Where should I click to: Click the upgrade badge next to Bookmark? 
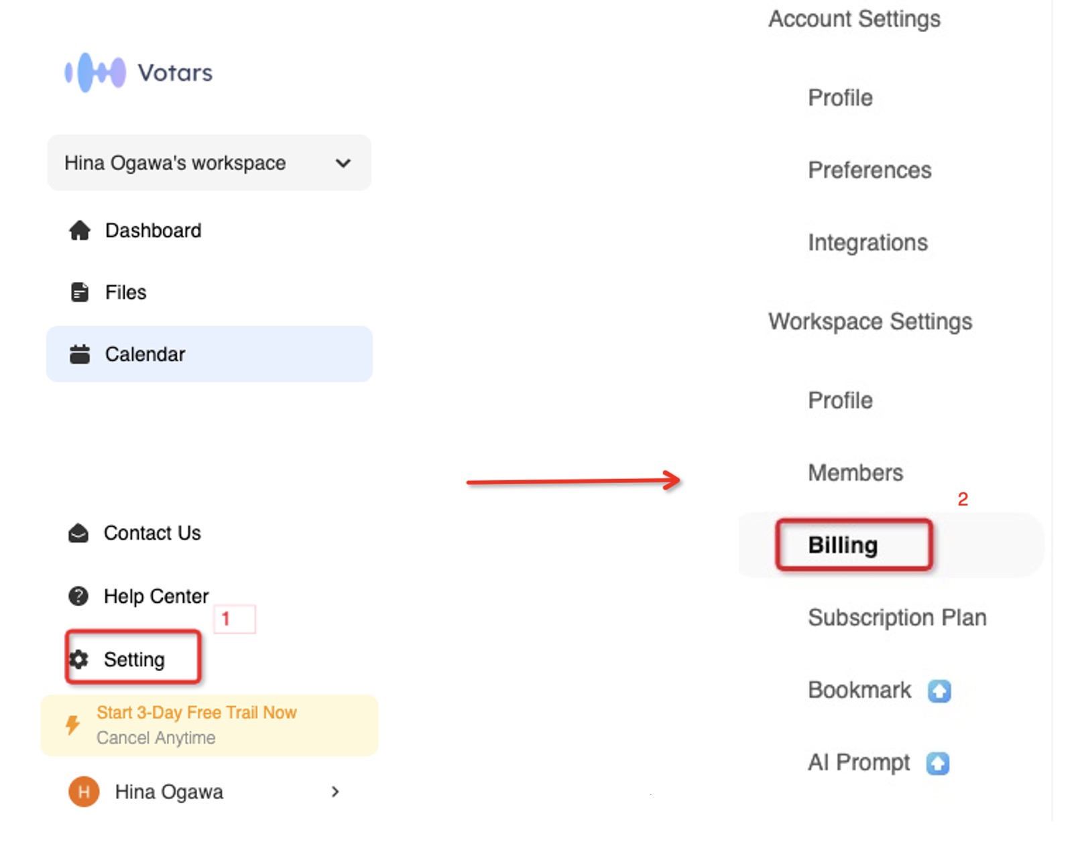(939, 691)
